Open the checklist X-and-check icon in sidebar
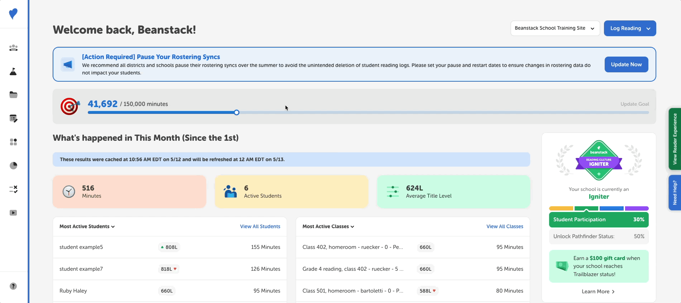 [13, 189]
